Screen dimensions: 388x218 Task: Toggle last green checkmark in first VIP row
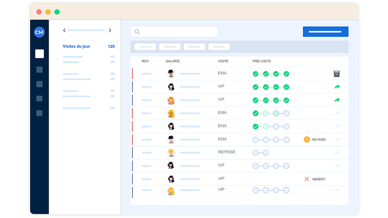(x=286, y=87)
